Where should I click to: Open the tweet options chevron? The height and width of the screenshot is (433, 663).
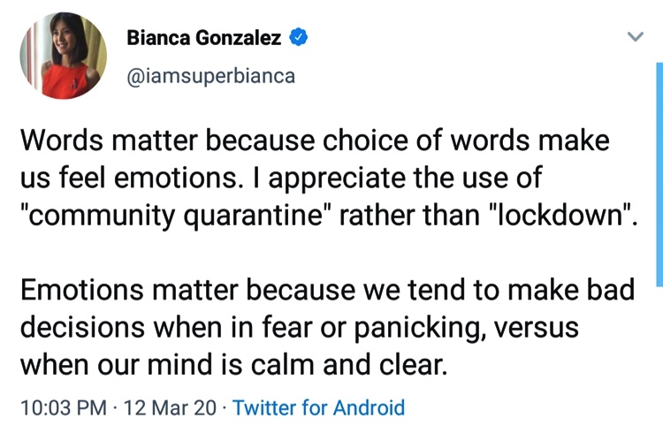tap(635, 37)
